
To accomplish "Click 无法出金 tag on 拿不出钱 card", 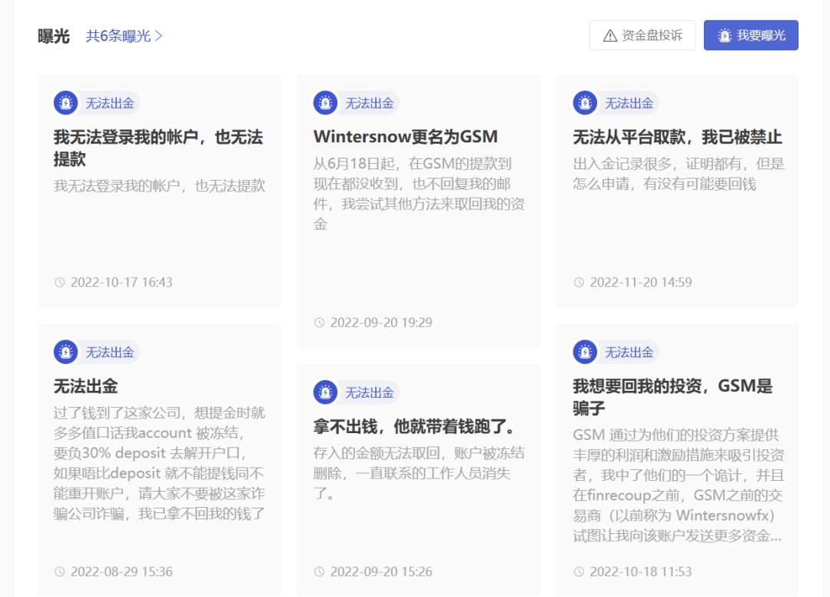I will click(370, 392).
